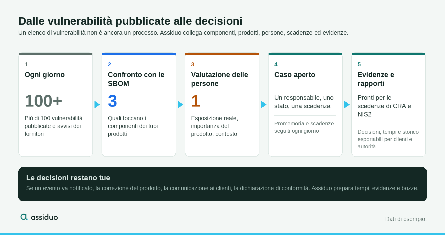Click step number 4 label above Caso aperto
The height and width of the screenshot is (235, 445).
(276, 64)
